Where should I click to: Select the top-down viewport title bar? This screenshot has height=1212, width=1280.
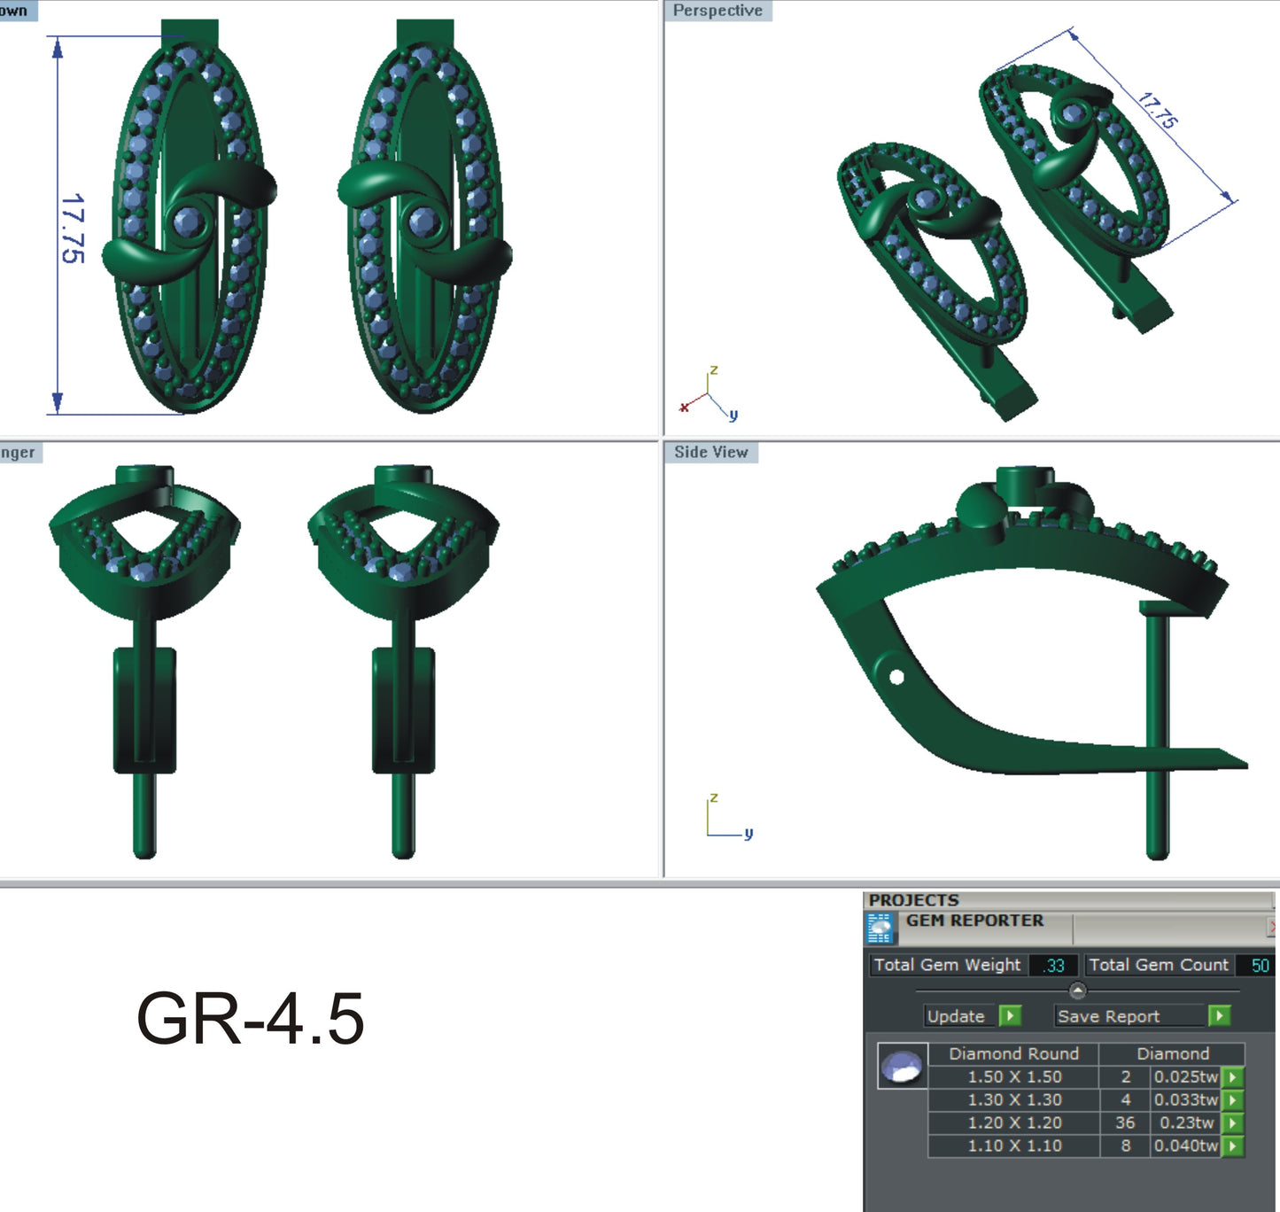pos(13,11)
